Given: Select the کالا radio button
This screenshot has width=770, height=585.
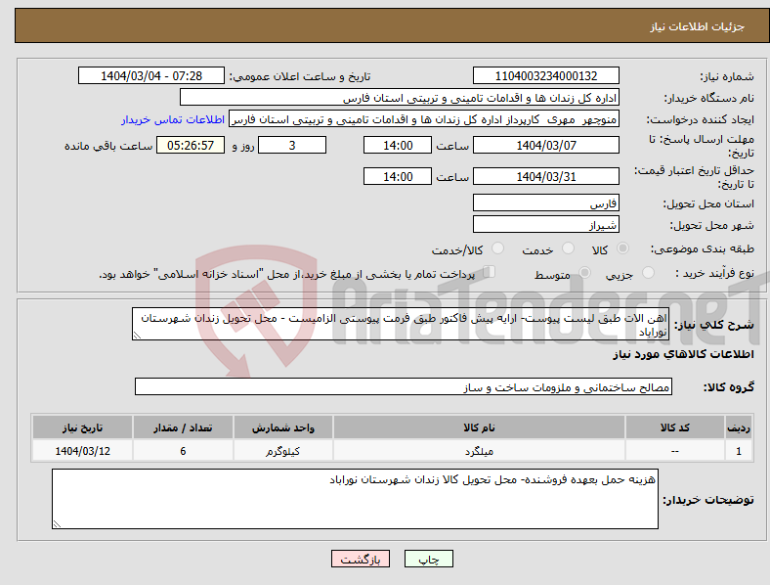Looking at the screenshot, I should [x=622, y=248].
